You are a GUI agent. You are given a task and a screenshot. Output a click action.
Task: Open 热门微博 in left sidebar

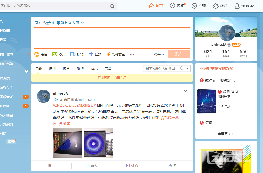(6, 55)
